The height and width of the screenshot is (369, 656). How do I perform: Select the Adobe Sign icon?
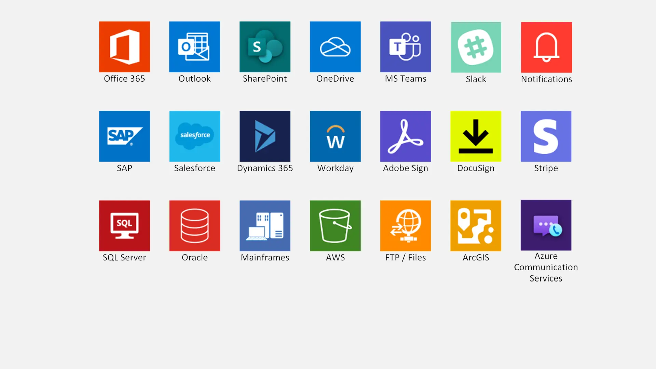point(406,136)
